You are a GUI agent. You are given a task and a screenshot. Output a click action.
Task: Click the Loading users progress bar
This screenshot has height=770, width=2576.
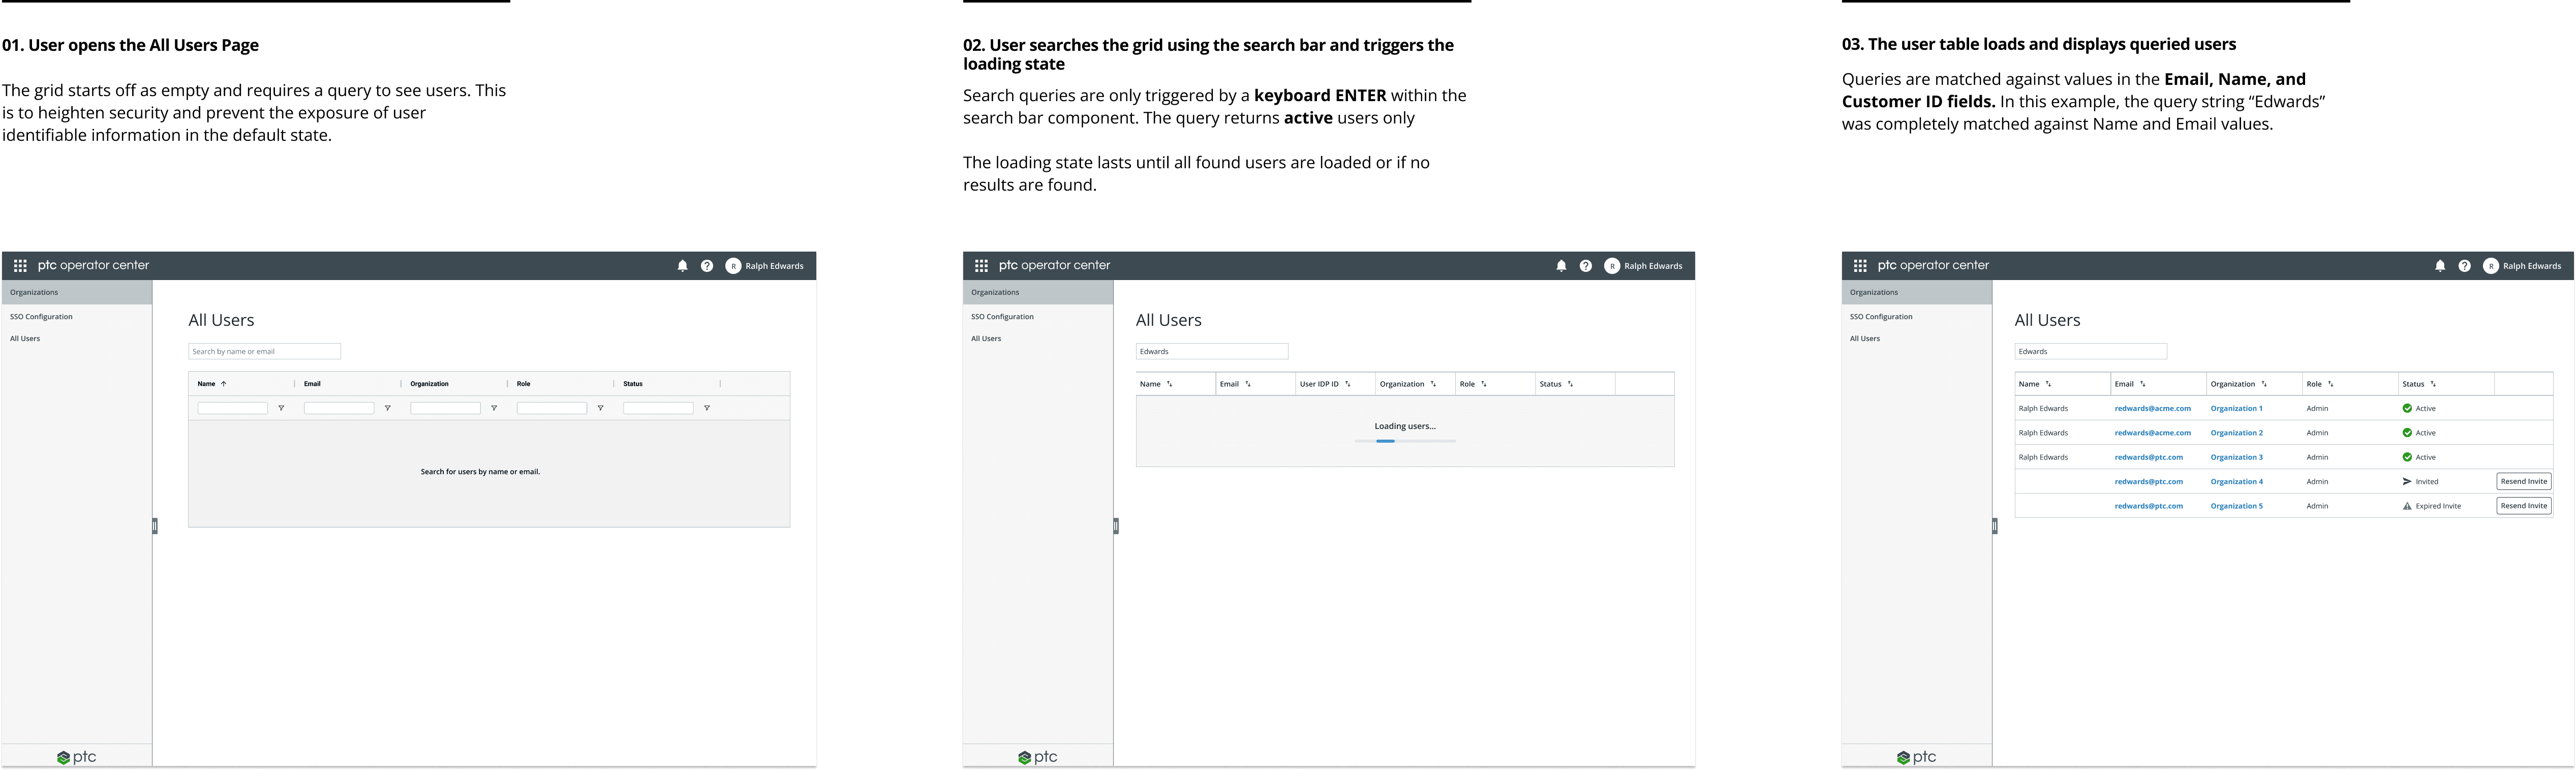pyautogui.click(x=1404, y=441)
